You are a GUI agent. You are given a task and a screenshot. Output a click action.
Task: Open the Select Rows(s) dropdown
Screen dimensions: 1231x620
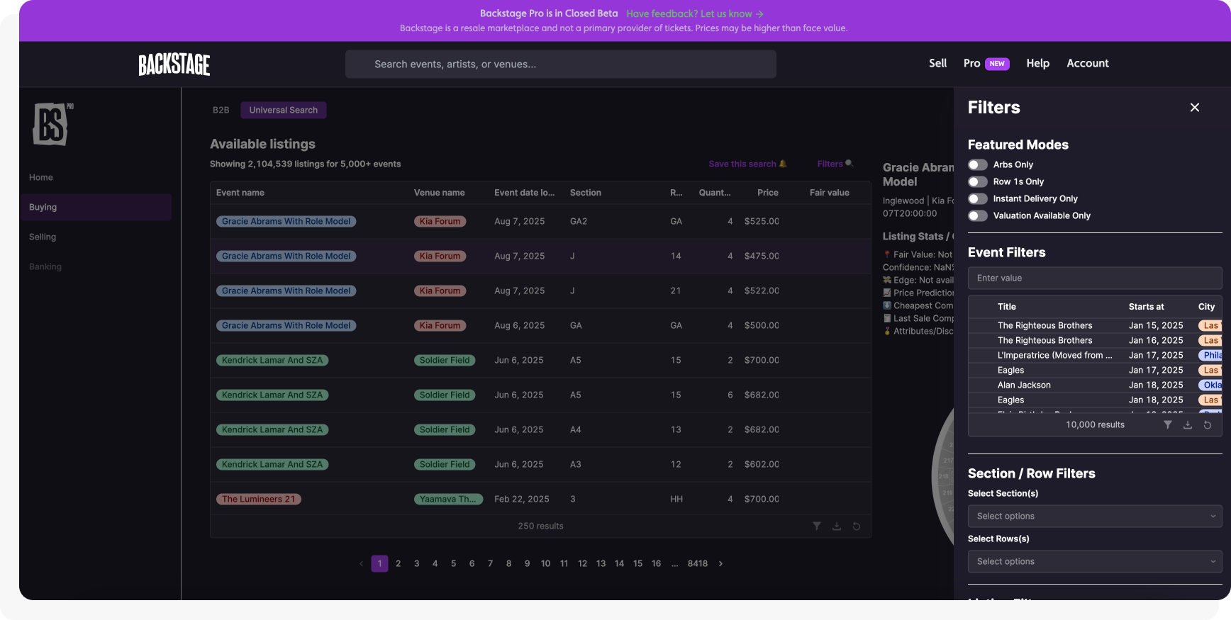tap(1095, 561)
